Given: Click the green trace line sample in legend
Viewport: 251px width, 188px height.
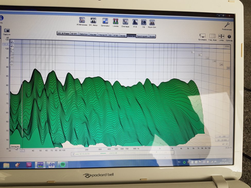Looking at the screenshot, I should 103,153.
